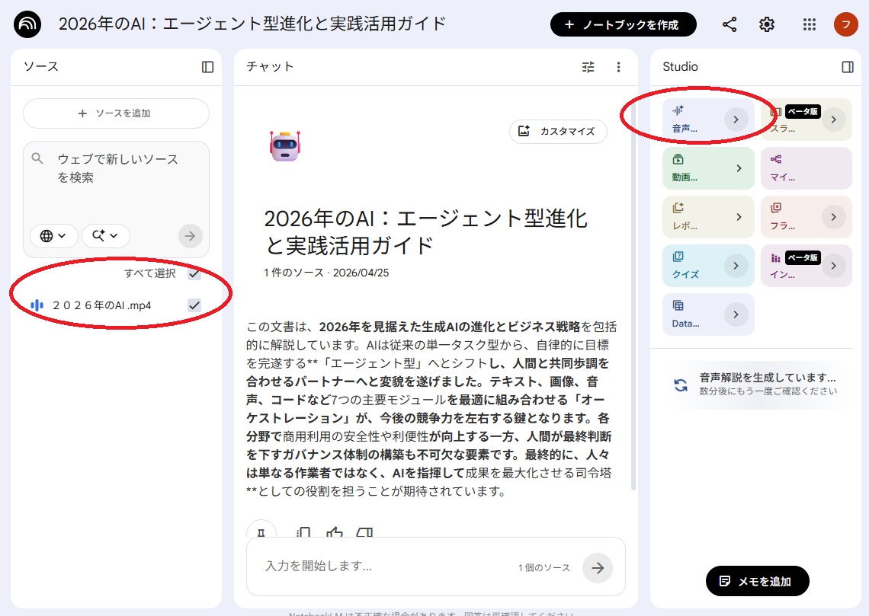Open the settings gear icon
This screenshot has height=616, width=869.
coord(767,24)
